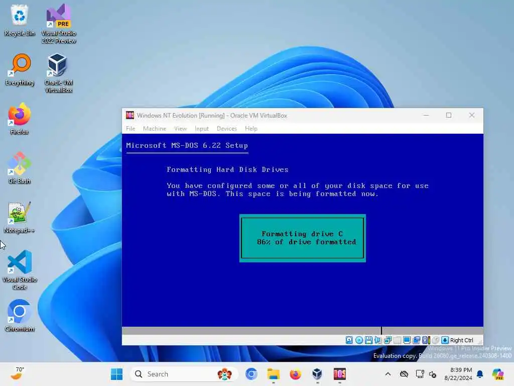The width and height of the screenshot is (514, 386).
Task: Click the taskbar Search box
Action: pyautogui.click(x=184, y=374)
